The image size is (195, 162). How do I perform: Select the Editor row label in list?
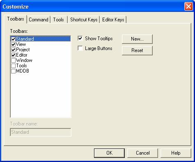pos(22,55)
